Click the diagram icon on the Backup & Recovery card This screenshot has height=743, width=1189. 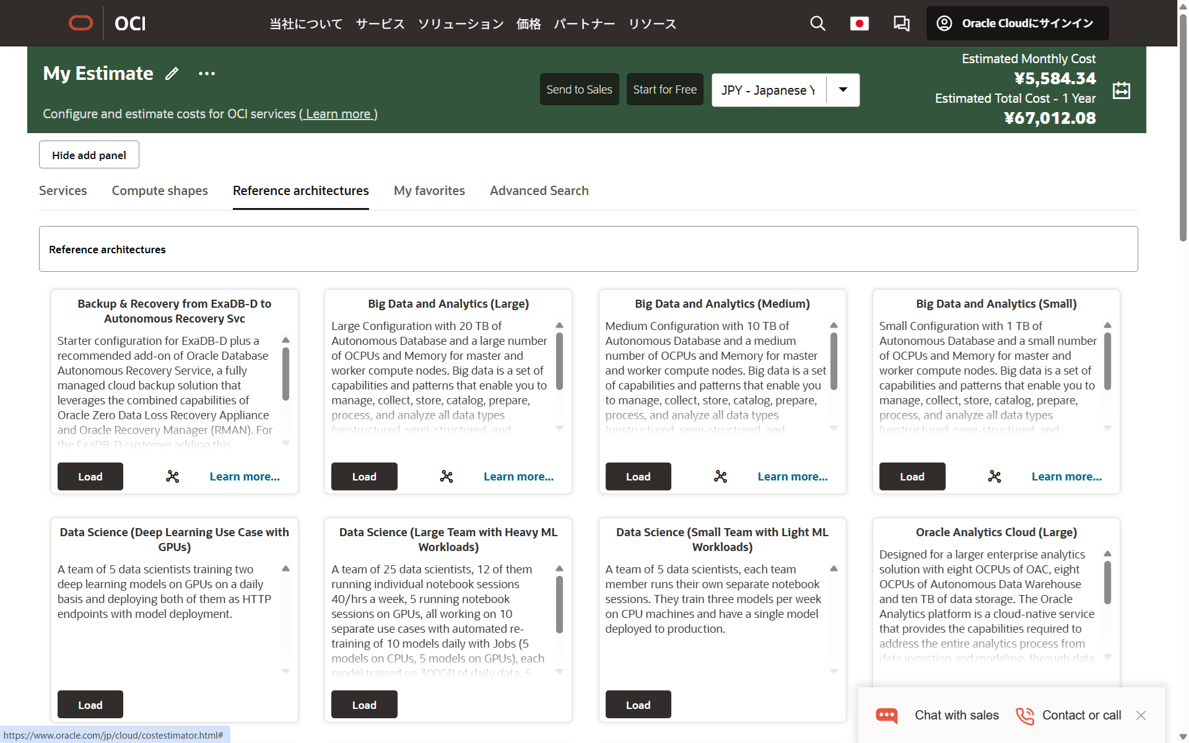coord(173,476)
